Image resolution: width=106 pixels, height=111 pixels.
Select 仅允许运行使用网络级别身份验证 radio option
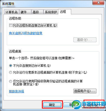(11, 81)
